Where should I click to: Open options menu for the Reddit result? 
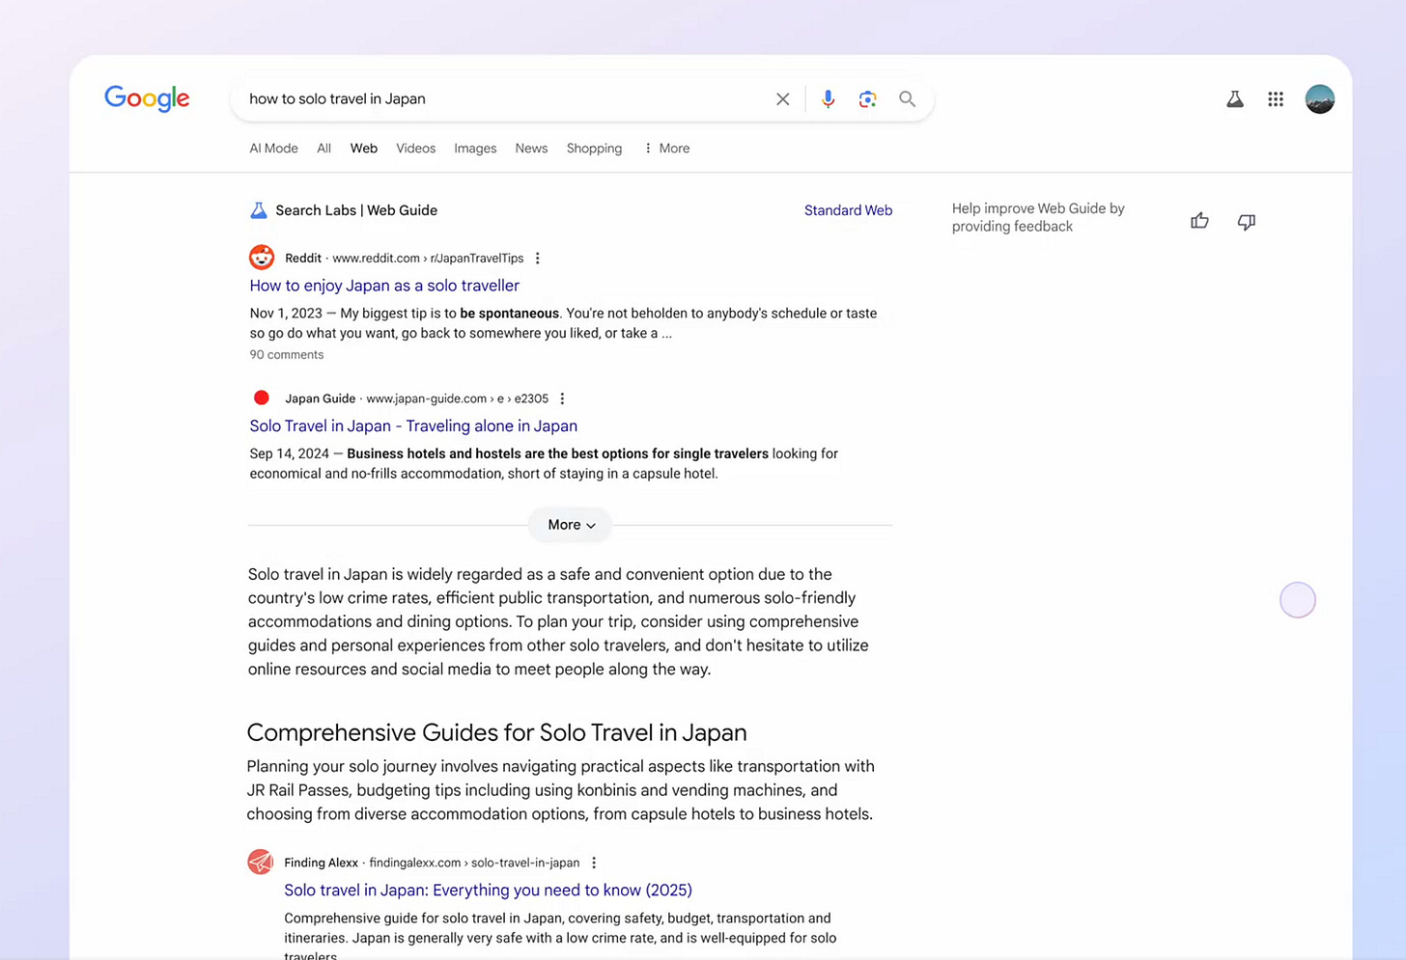tap(538, 258)
